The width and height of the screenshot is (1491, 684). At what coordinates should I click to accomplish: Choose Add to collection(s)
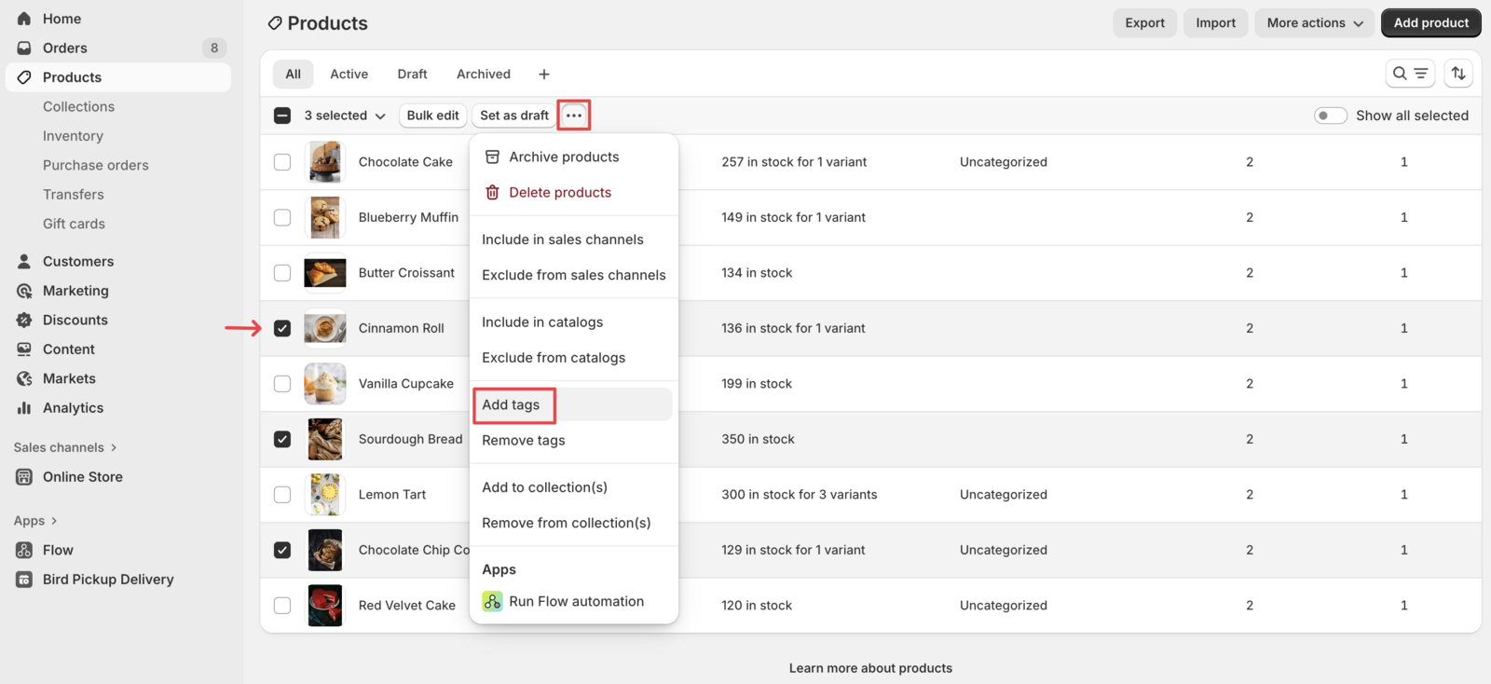coord(574,487)
